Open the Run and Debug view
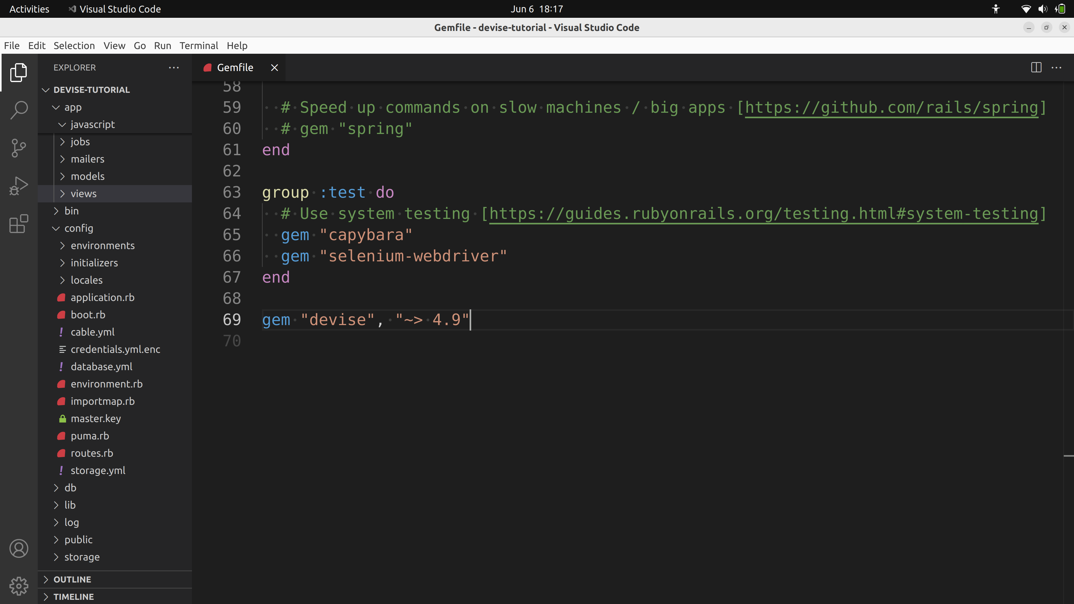 [x=19, y=186]
